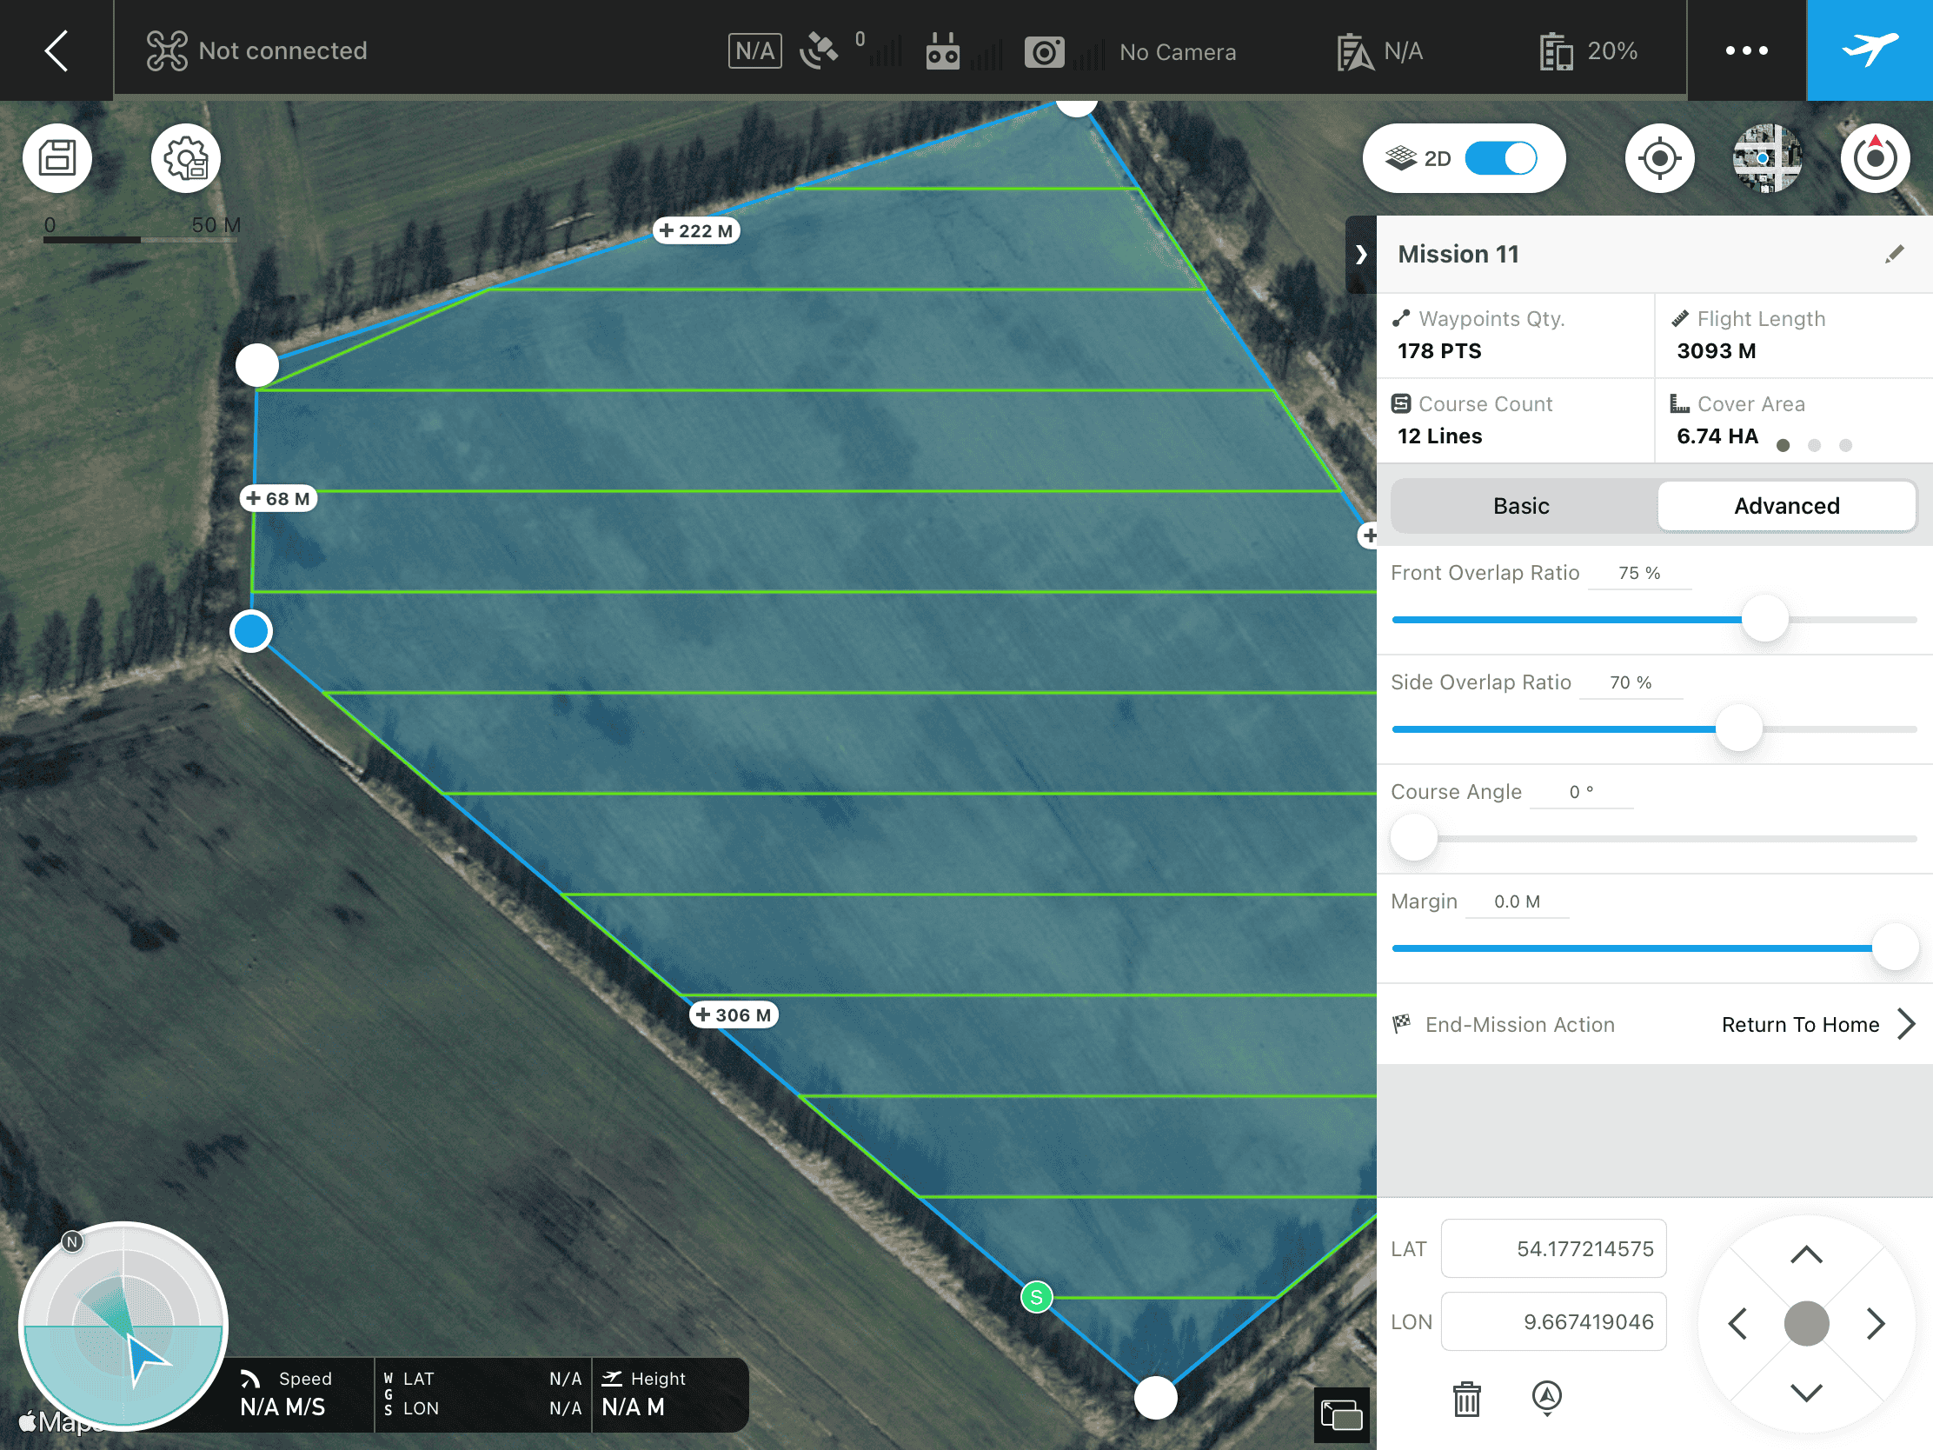Click the Front Overlap Ratio slider handle
The image size is (1933, 1450).
click(1764, 619)
